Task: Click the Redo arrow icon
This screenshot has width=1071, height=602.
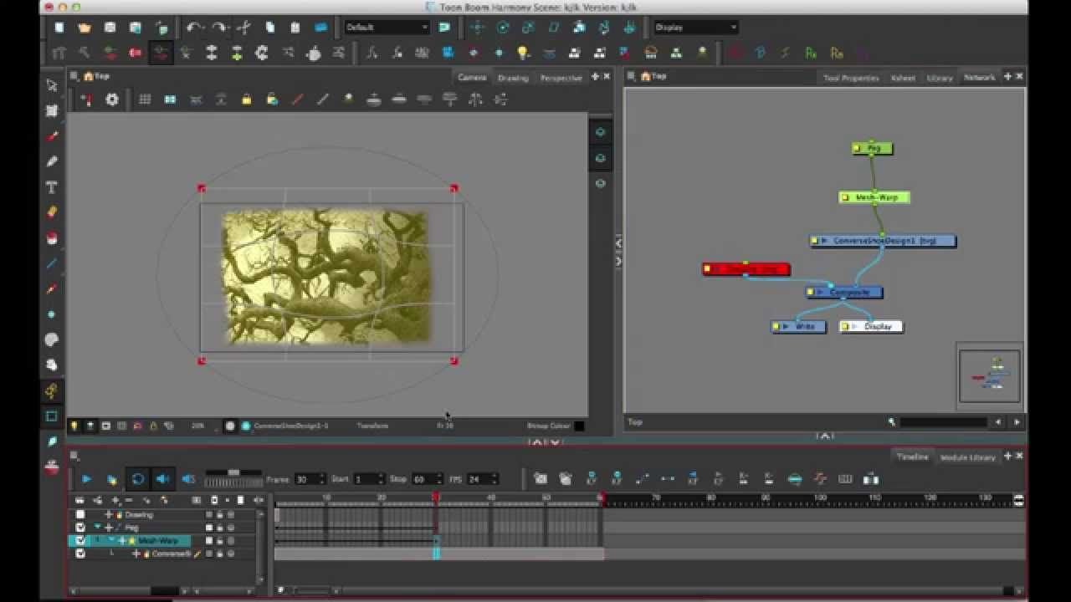Action: (218, 28)
